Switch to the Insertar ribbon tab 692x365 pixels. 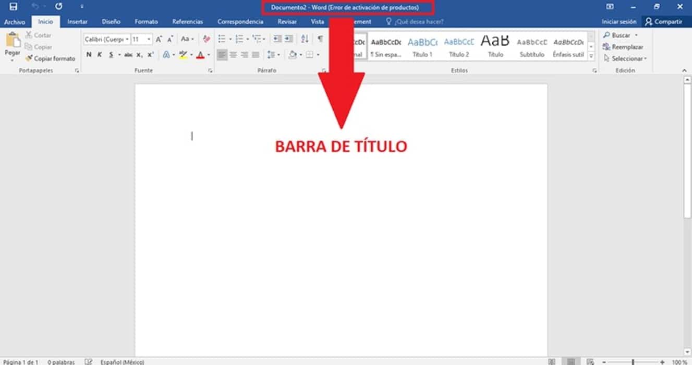(x=77, y=22)
